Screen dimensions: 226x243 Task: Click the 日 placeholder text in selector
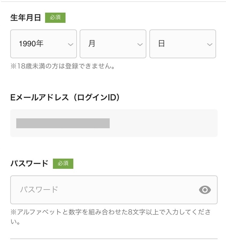pos(161,44)
